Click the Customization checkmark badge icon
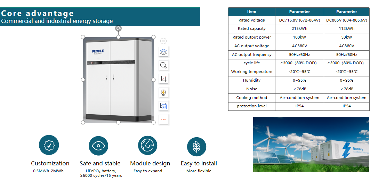This screenshot has width=370, height=181. click(49, 145)
